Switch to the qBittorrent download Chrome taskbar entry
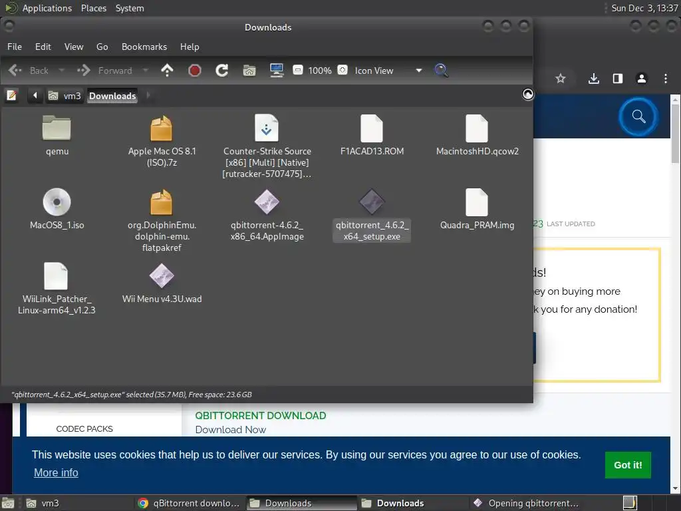681x511 pixels. coord(188,503)
